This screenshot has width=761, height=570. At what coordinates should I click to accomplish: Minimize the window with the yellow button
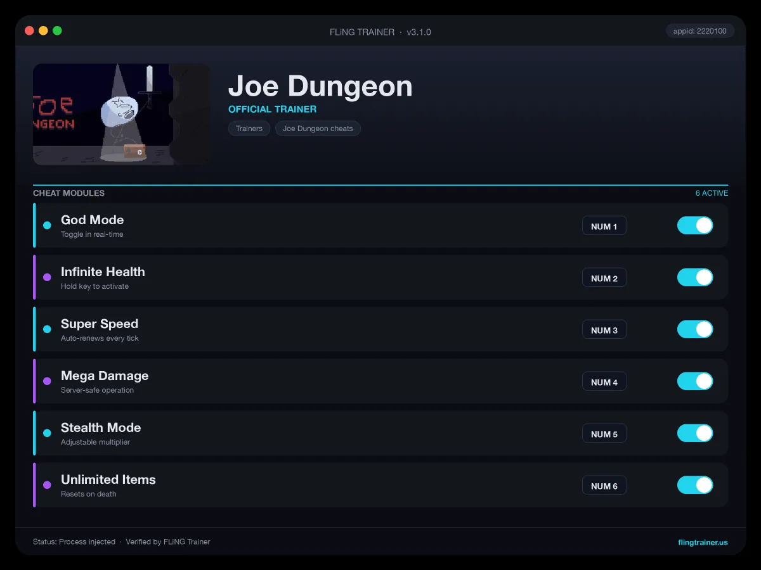pos(43,30)
